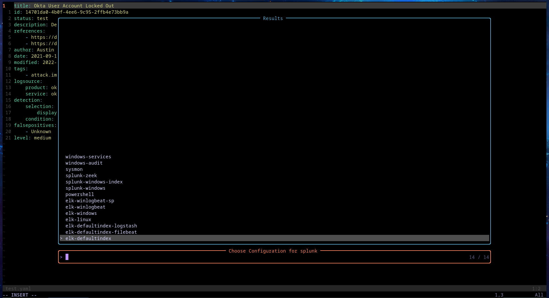Screen dimensions: 549x298
Task: Select the sysmon configuration option
Action: [x=74, y=169]
